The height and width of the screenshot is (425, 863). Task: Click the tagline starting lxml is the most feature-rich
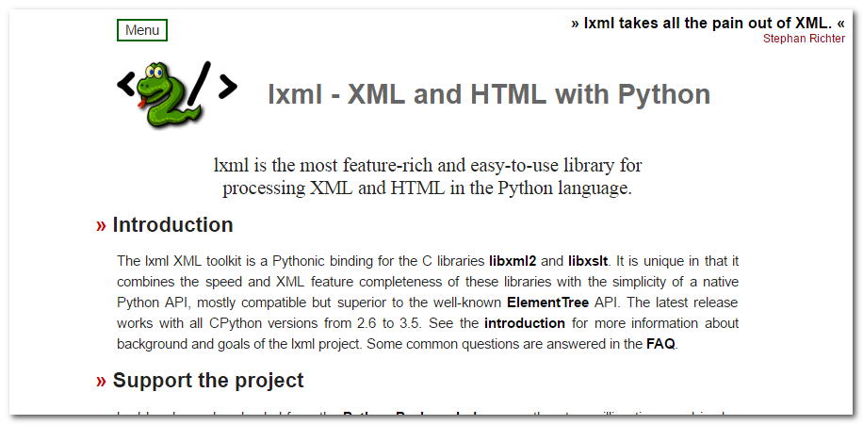click(428, 176)
